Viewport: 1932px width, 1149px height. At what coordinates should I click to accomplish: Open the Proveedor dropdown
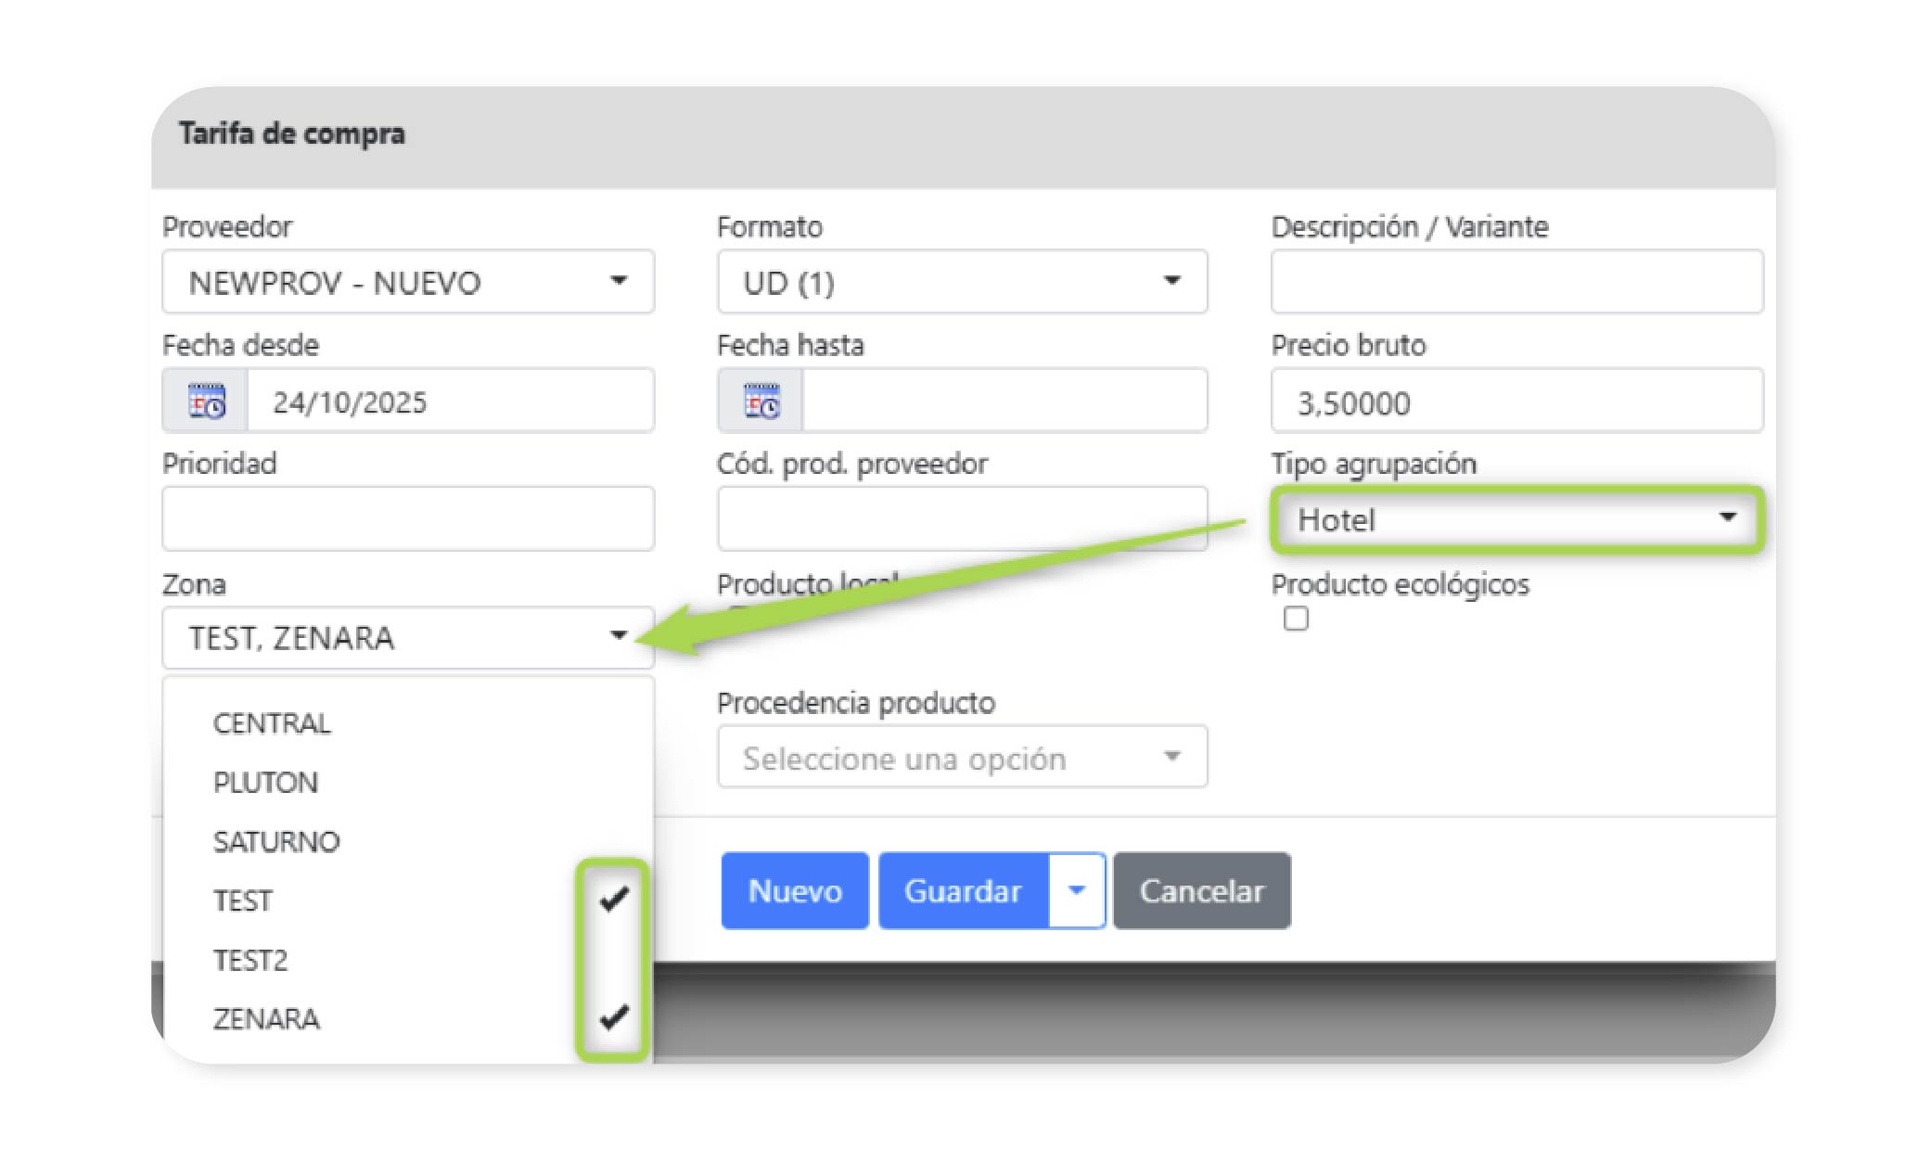point(408,282)
